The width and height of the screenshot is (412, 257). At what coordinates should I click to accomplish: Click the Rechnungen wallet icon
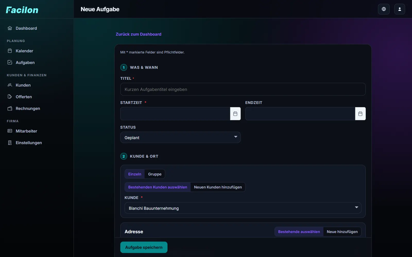[x=10, y=108]
